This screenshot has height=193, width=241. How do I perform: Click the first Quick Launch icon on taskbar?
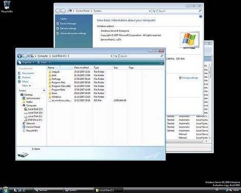tap(15, 190)
